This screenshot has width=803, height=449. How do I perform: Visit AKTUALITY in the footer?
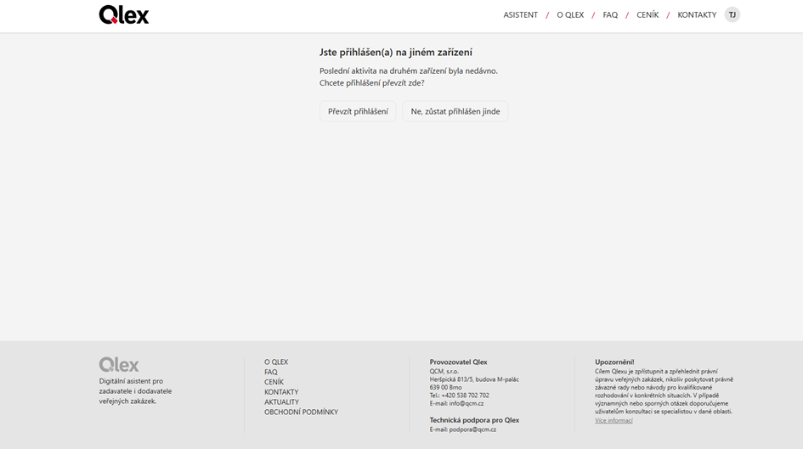click(281, 402)
